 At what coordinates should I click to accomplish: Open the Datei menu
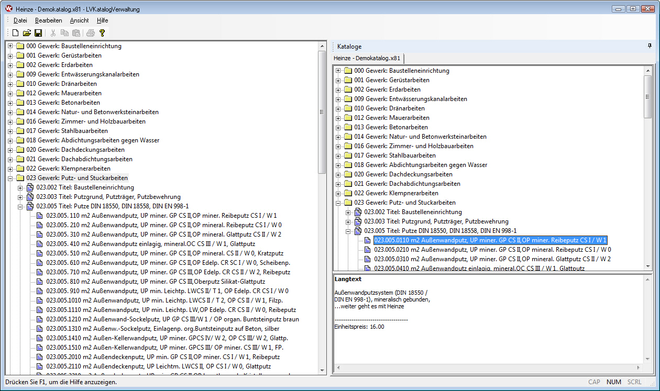coord(20,20)
